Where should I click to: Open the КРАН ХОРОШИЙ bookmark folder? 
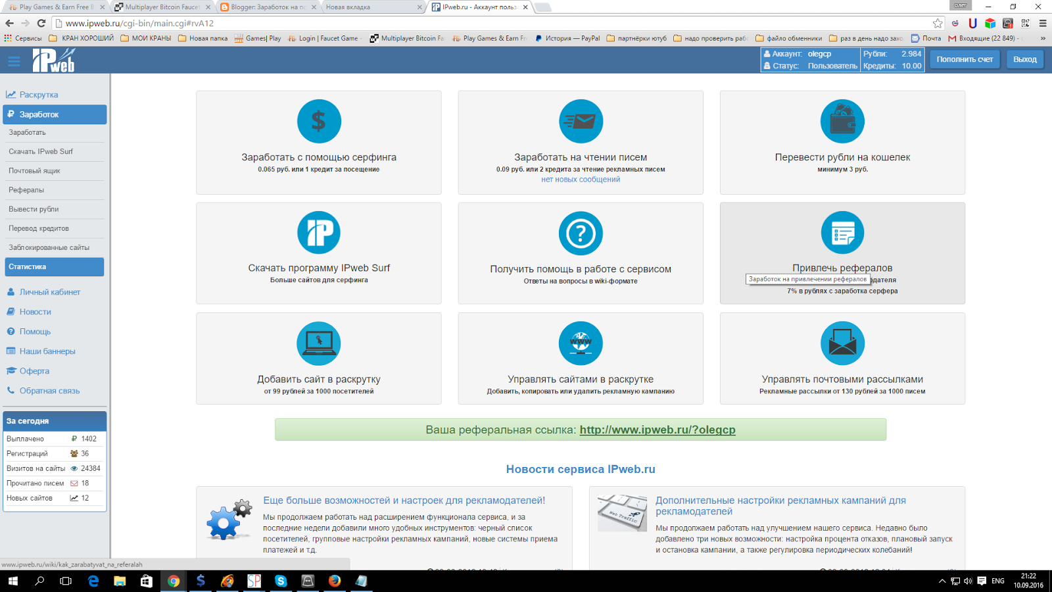82,38
